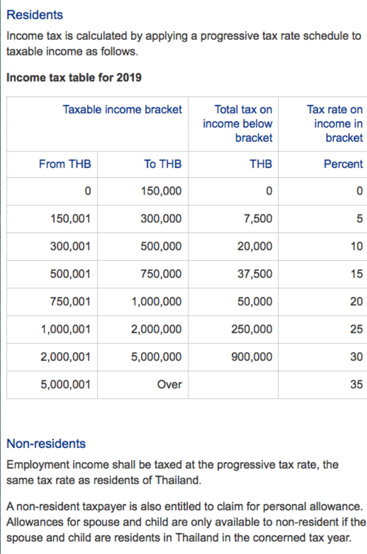The image size is (367, 554).
Task: Click the 5,000,001 From THB cell
Action: pyautogui.click(x=65, y=384)
